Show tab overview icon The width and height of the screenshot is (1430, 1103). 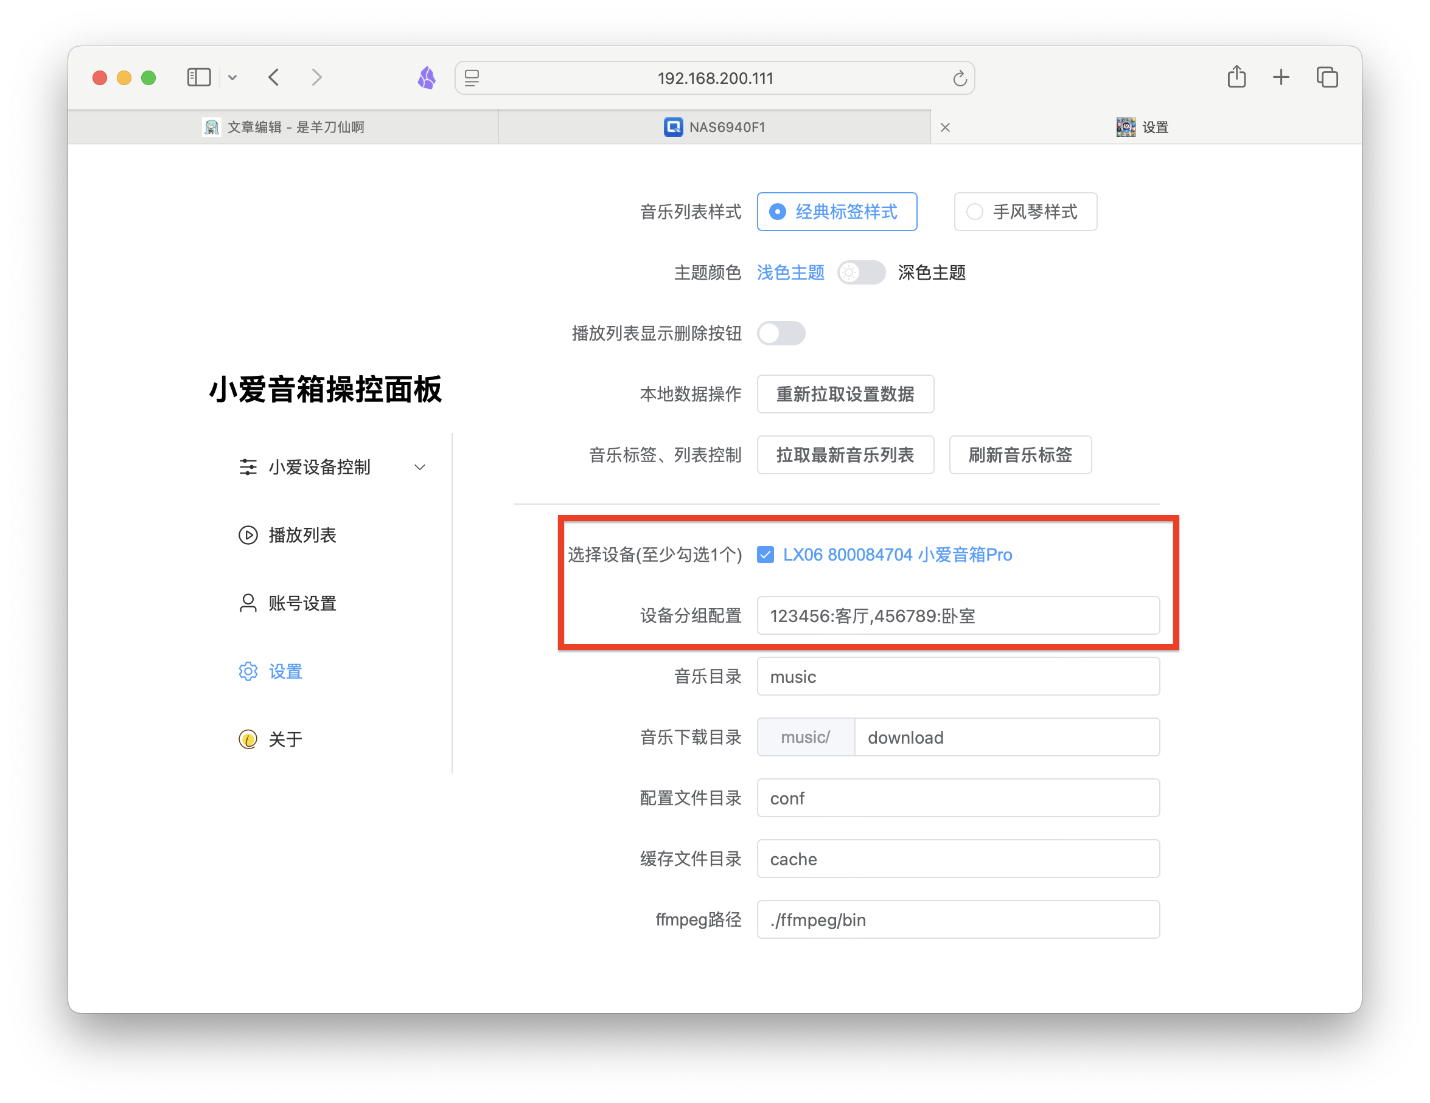1327,77
